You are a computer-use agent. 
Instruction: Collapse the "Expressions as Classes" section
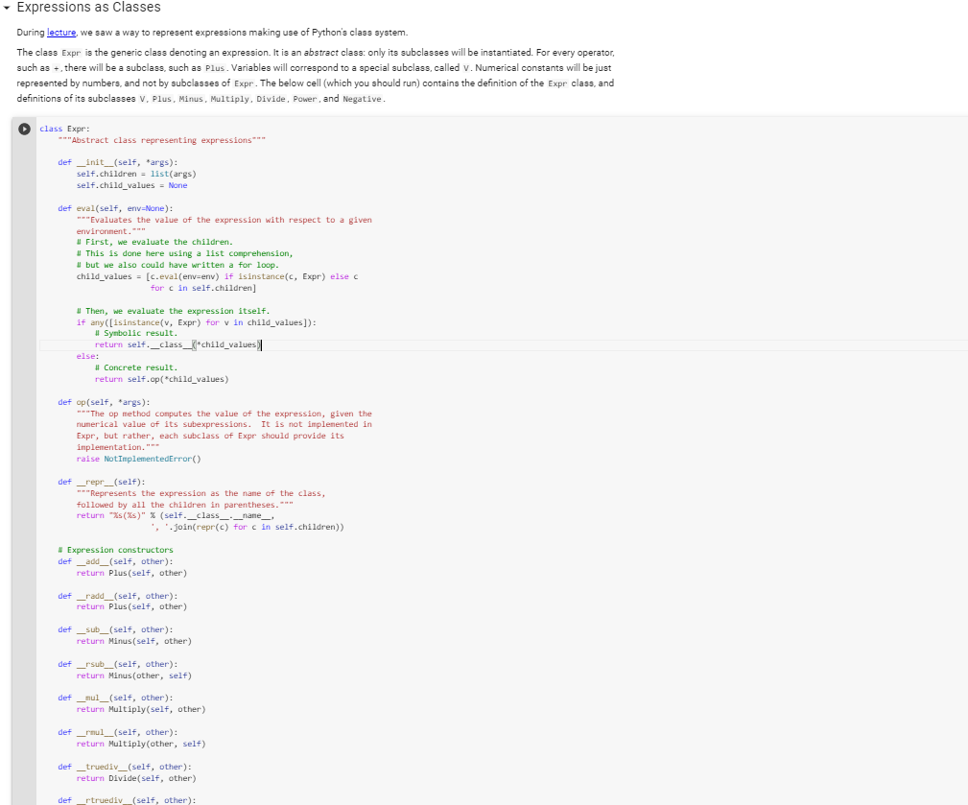(x=7, y=7)
